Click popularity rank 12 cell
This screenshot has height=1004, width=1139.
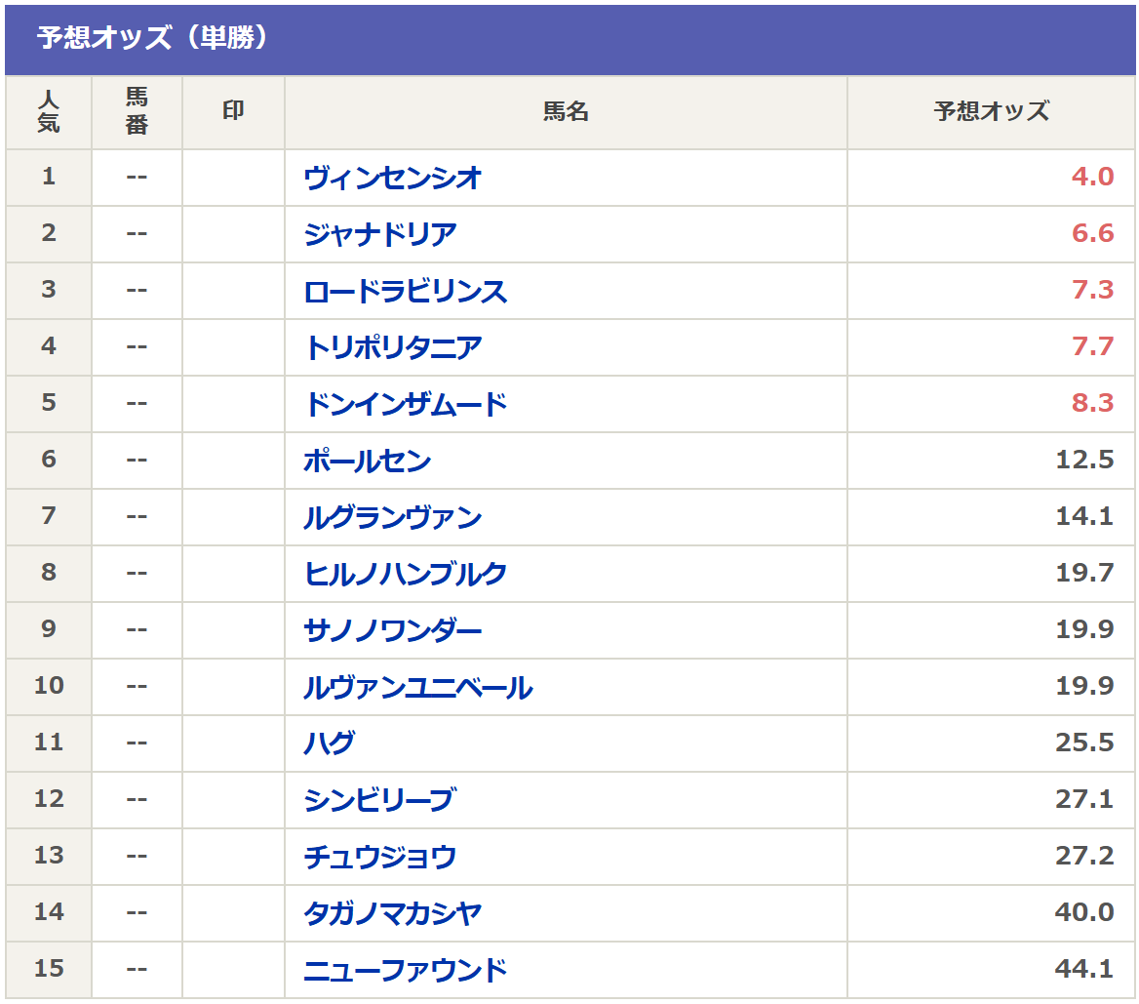[49, 799]
